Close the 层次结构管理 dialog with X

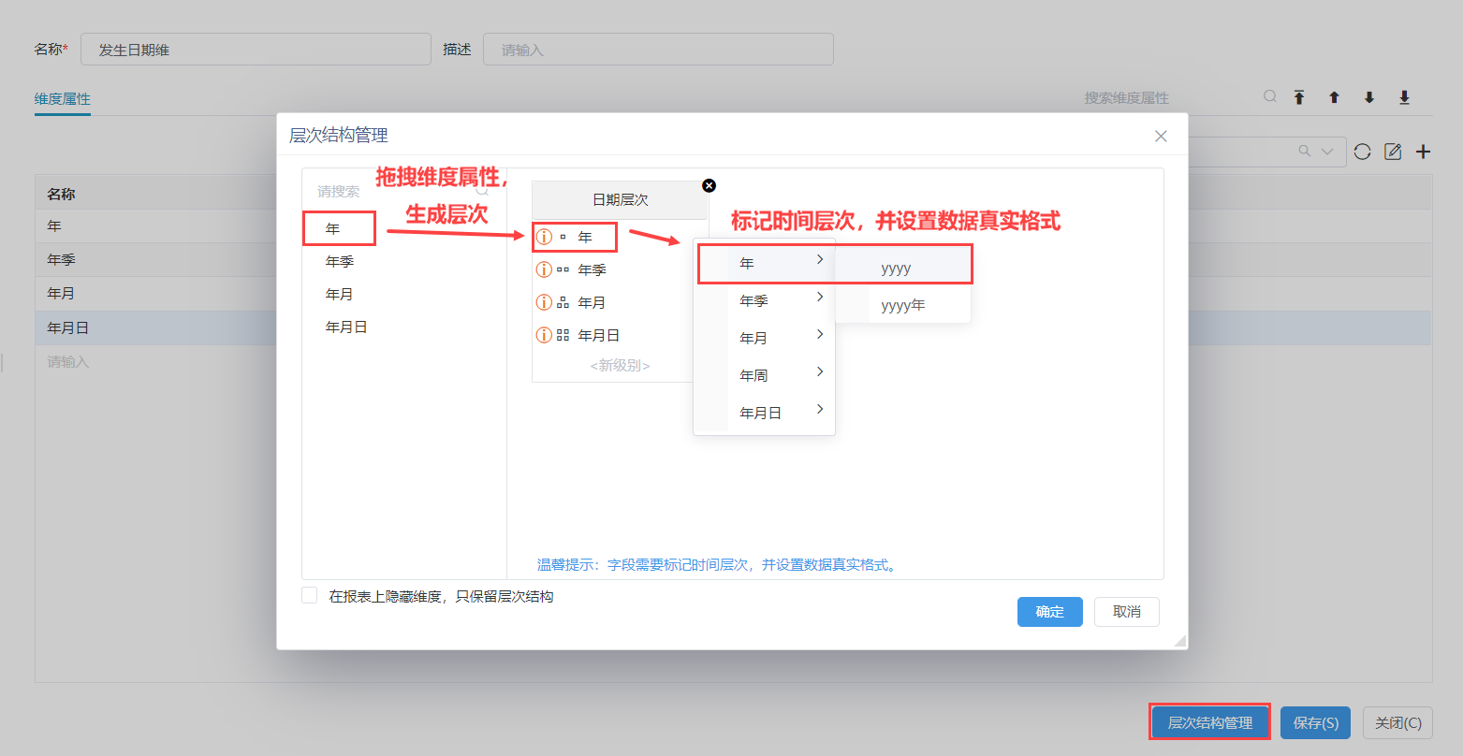tap(1161, 136)
